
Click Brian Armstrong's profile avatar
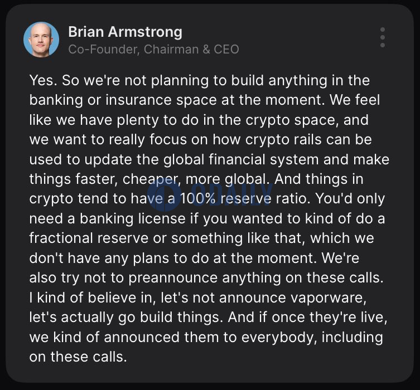(41, 40)
